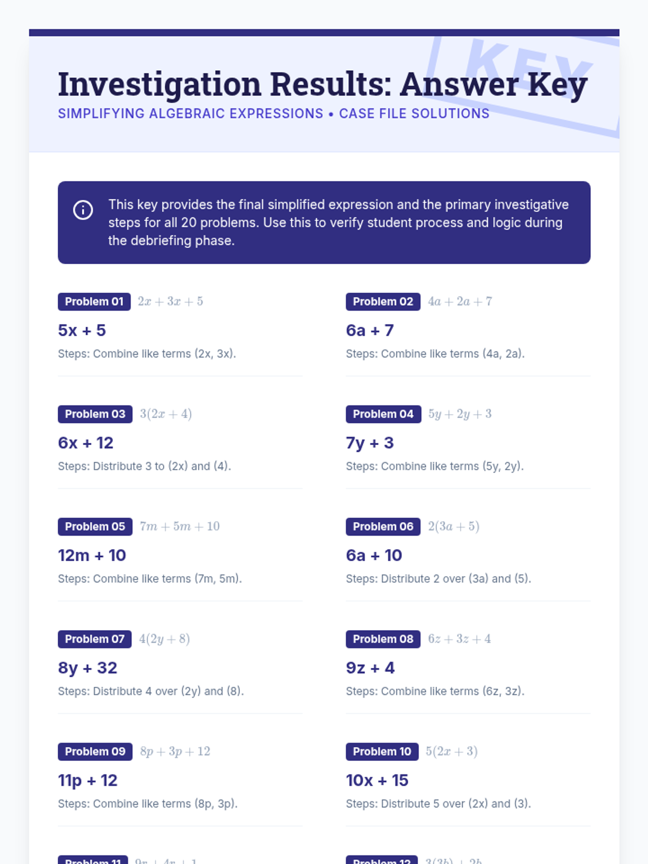Image resolution: width=648 pixels, height=864 pixels.
Task: Select the Problem 02 badge
Action: [383, 302]
